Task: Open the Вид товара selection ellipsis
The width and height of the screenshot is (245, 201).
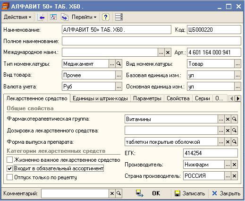Action: pos(118,75)
